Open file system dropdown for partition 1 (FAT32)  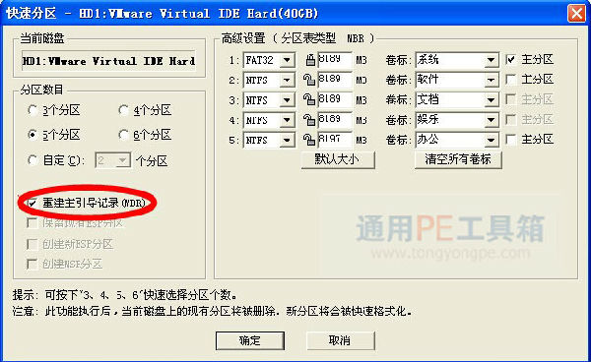tap(288, 60)
